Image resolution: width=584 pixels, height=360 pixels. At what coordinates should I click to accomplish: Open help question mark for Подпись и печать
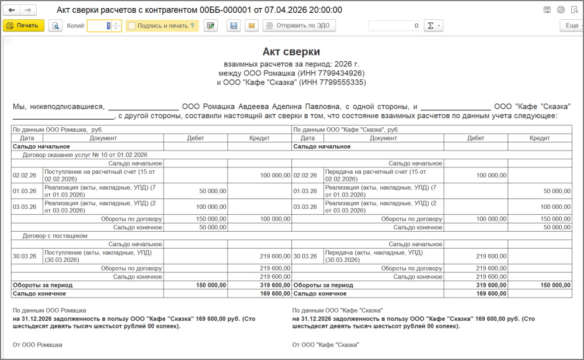192,26
